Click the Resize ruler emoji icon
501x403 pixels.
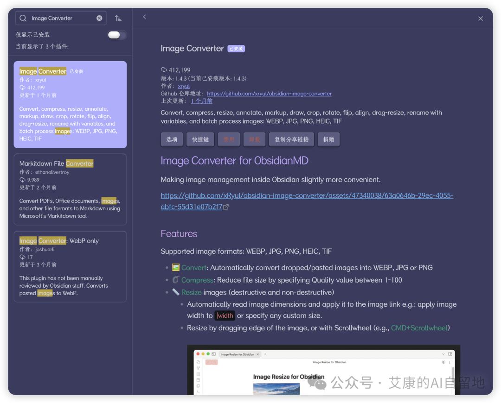[x=176, y=292]
